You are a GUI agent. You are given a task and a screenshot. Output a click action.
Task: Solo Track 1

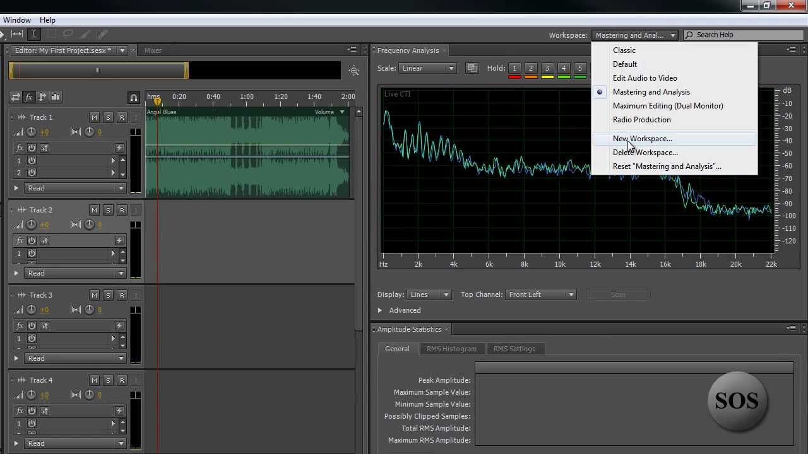(108, 117)
